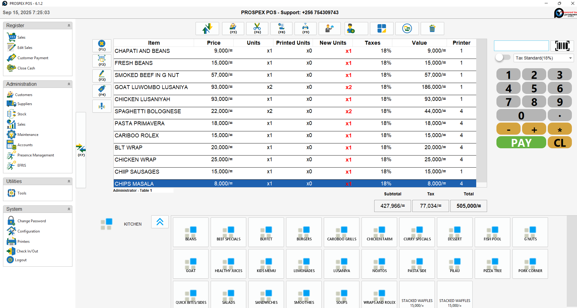Click the F2 barcode scan icon
This screenshot has width=577, height=308.
point(102,60)
